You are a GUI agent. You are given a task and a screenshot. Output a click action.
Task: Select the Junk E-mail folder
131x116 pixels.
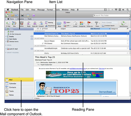pyautogui.click(x=19, y=49)
